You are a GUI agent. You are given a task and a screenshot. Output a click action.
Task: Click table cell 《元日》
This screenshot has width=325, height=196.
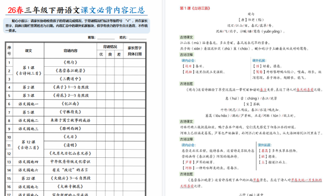click(70, 137)
